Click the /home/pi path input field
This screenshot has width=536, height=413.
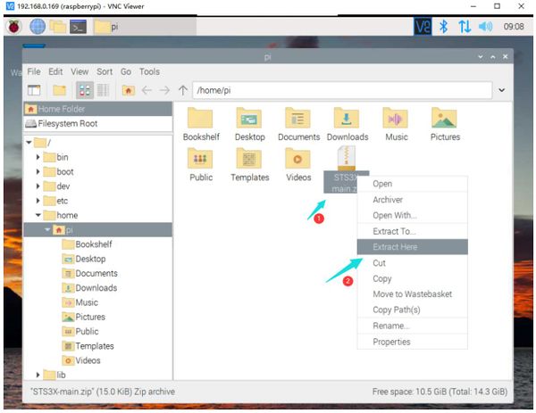point(339,90)
